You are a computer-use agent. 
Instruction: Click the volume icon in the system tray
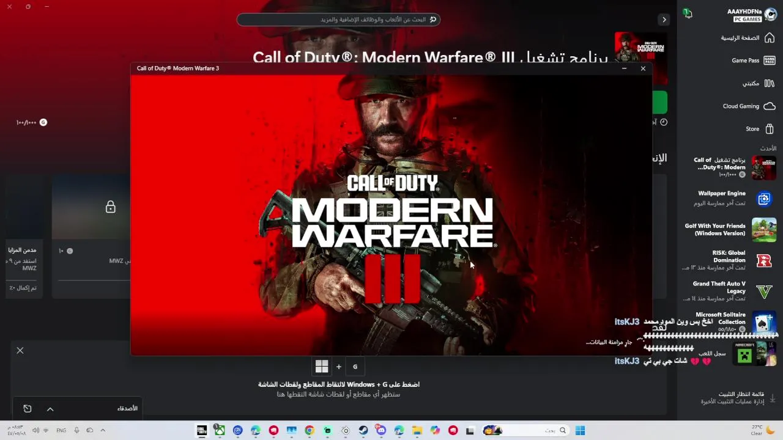(x=35, y=430)
